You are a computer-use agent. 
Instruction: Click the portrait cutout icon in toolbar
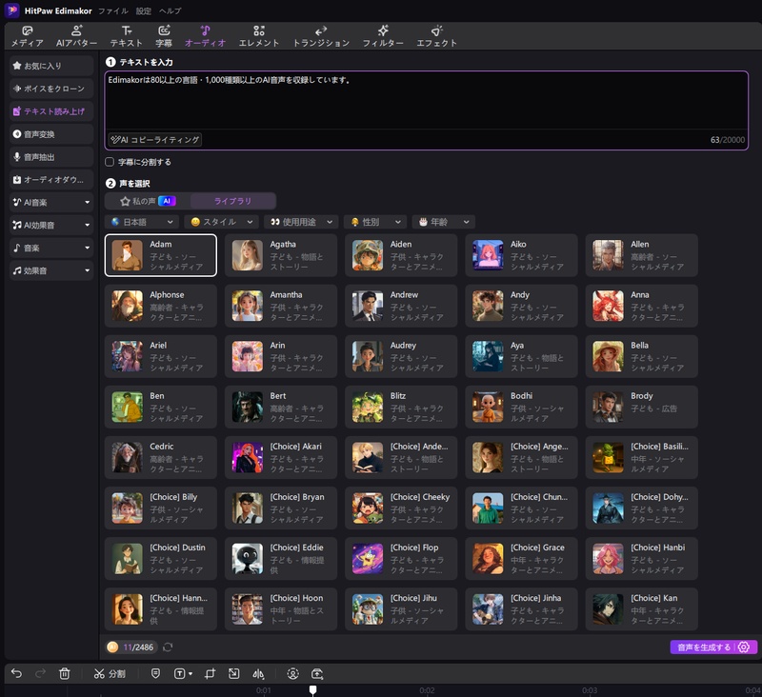coord(292,674)
